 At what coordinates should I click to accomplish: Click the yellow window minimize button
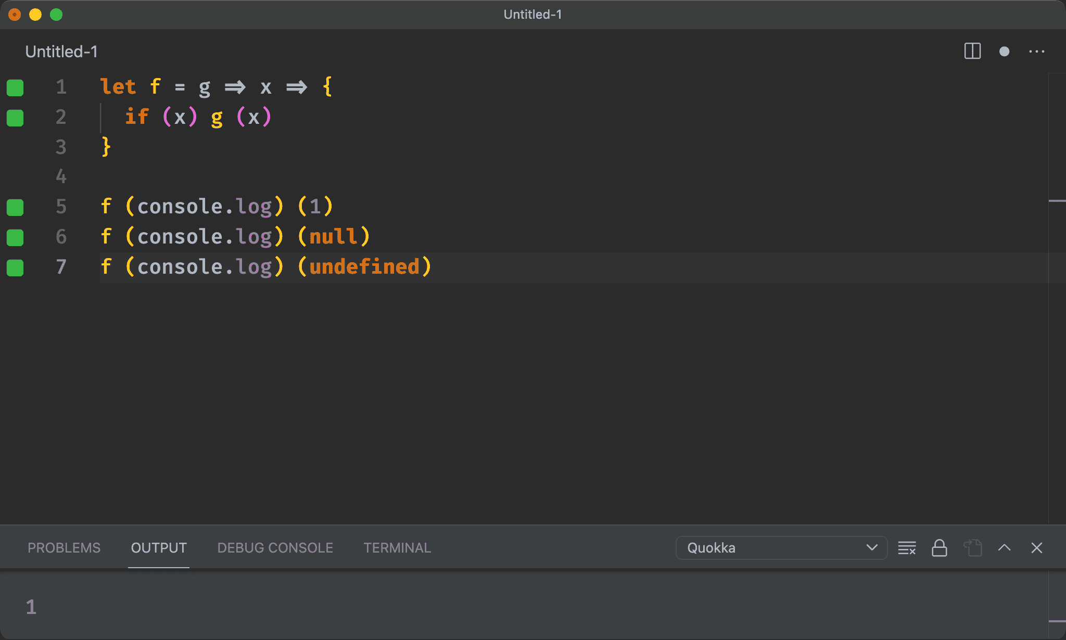click(35, 15)
